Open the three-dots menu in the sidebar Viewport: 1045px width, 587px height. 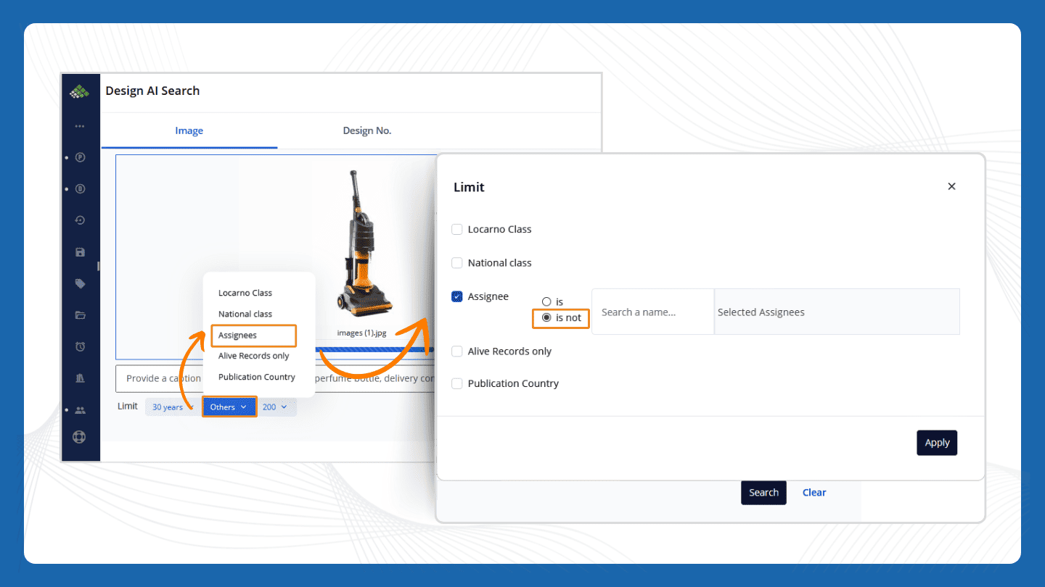(80, 126)
